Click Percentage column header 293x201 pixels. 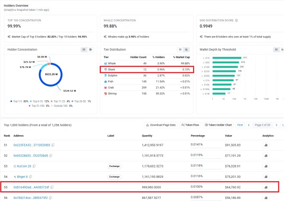tap(198, 136)
